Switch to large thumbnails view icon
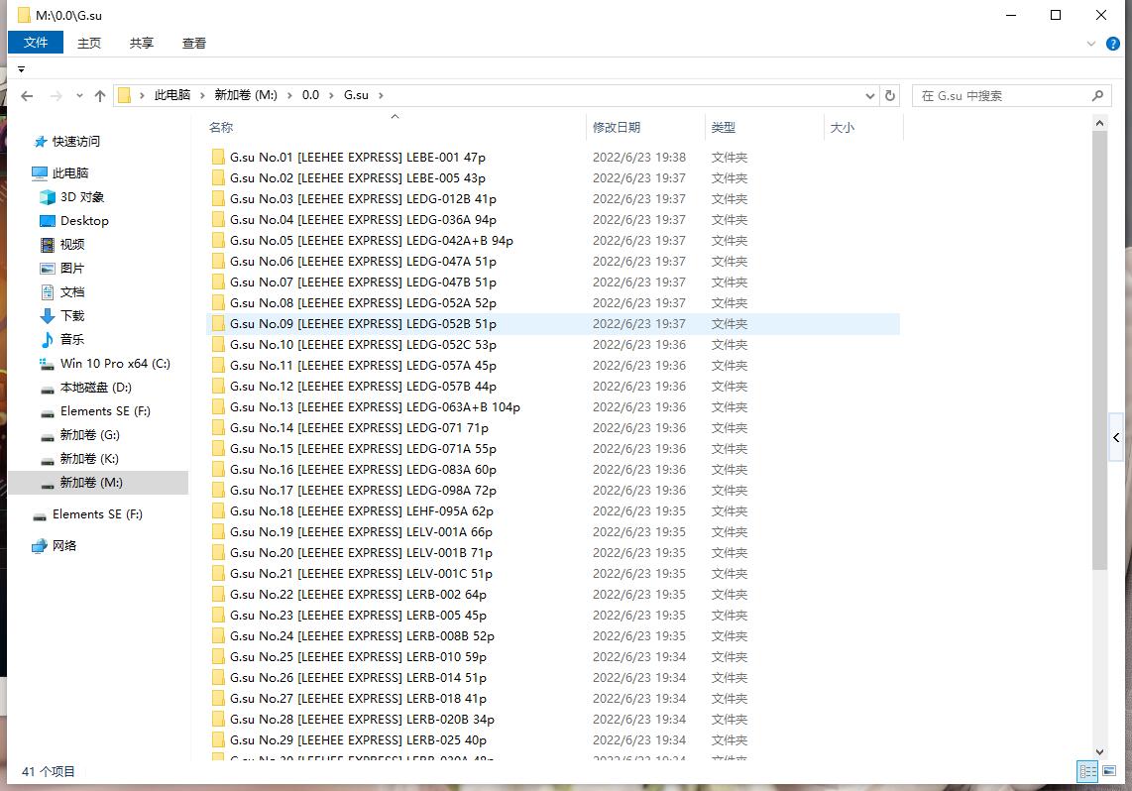 tap(1109, 771)
